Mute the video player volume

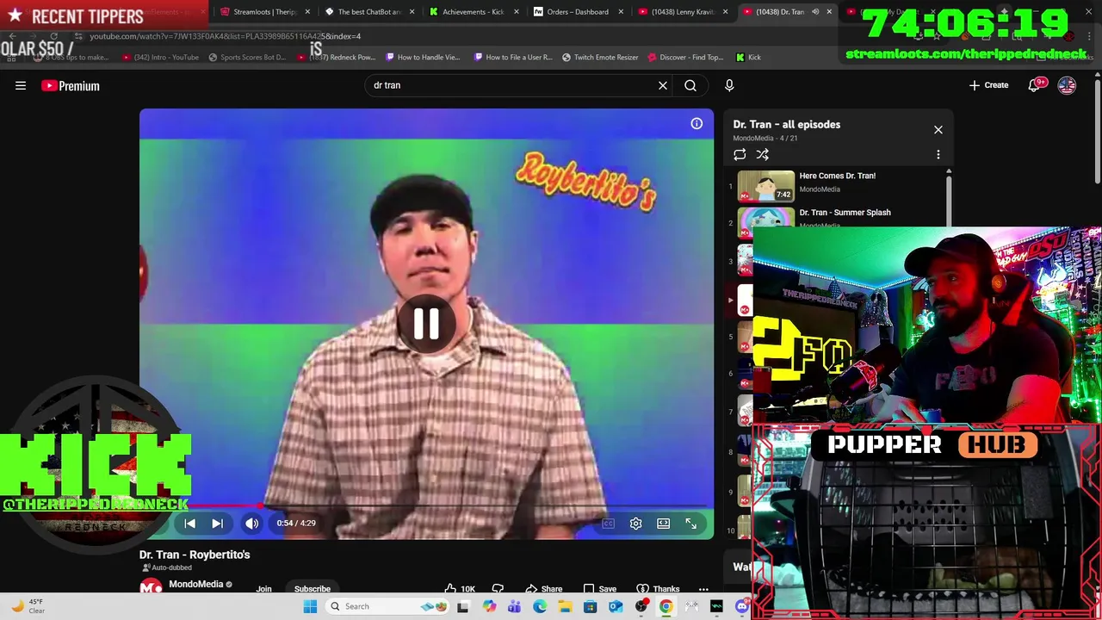pos(251,523)
